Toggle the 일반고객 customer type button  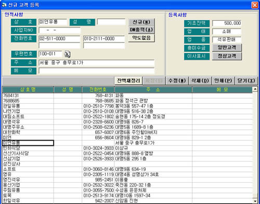coord(227,48)
